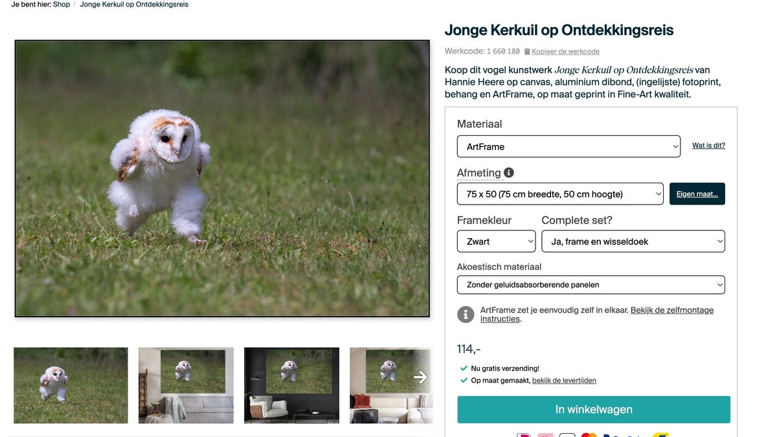Click the main barn owl product image
The image size is (777, 437).
[x=222, y=179]
